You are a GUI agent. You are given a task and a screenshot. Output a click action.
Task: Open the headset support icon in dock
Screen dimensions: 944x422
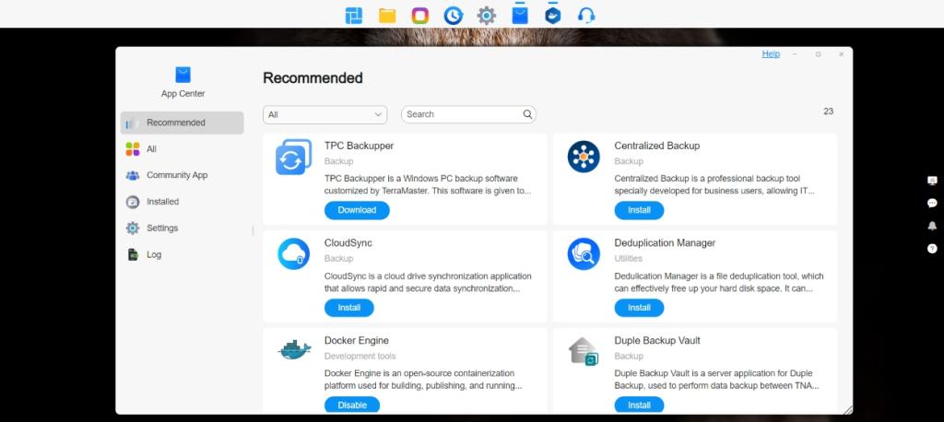(585, 16)
